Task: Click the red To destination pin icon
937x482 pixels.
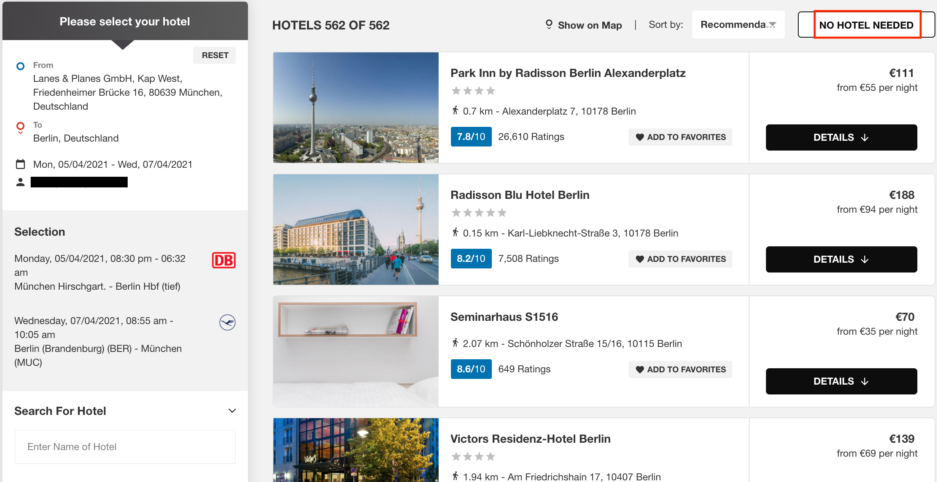Action: pyautogui.click(x=20, y=127)
